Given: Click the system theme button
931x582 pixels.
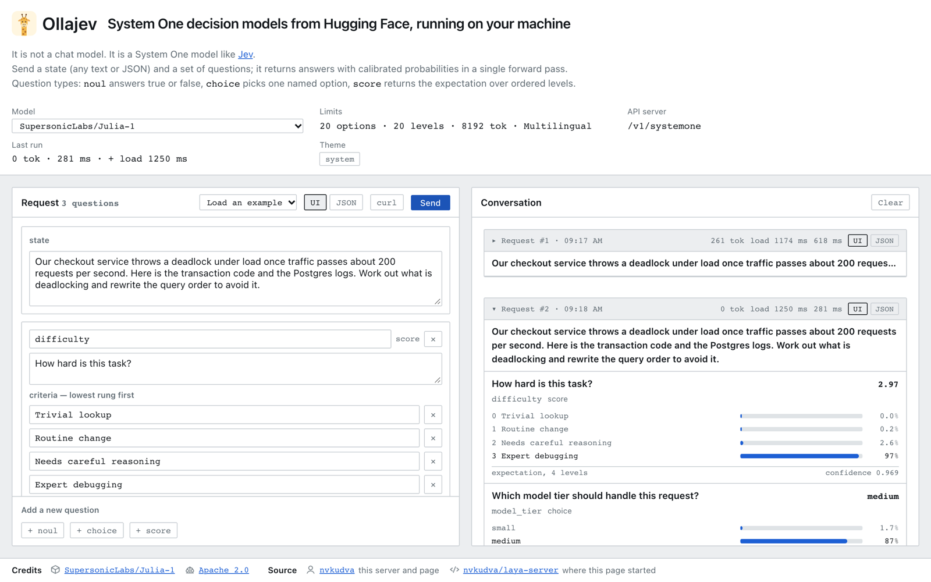Looking at the screenshot, I should 340,159.
